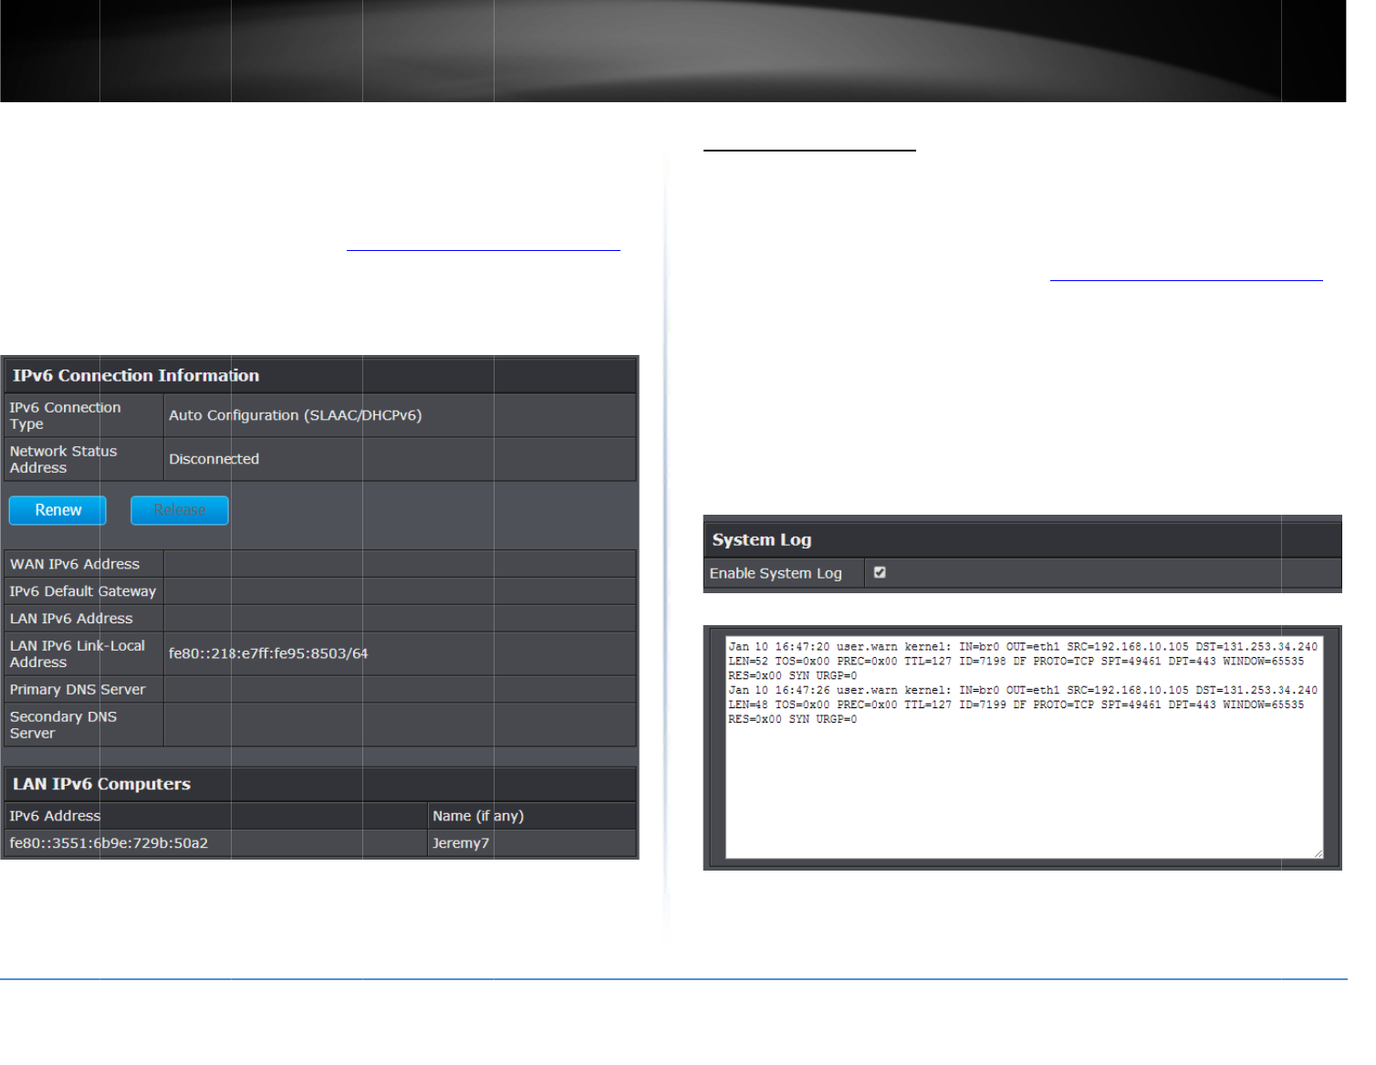Select the computer name 'Jeremy7'

pyautogui.click(x=461, y=843)
